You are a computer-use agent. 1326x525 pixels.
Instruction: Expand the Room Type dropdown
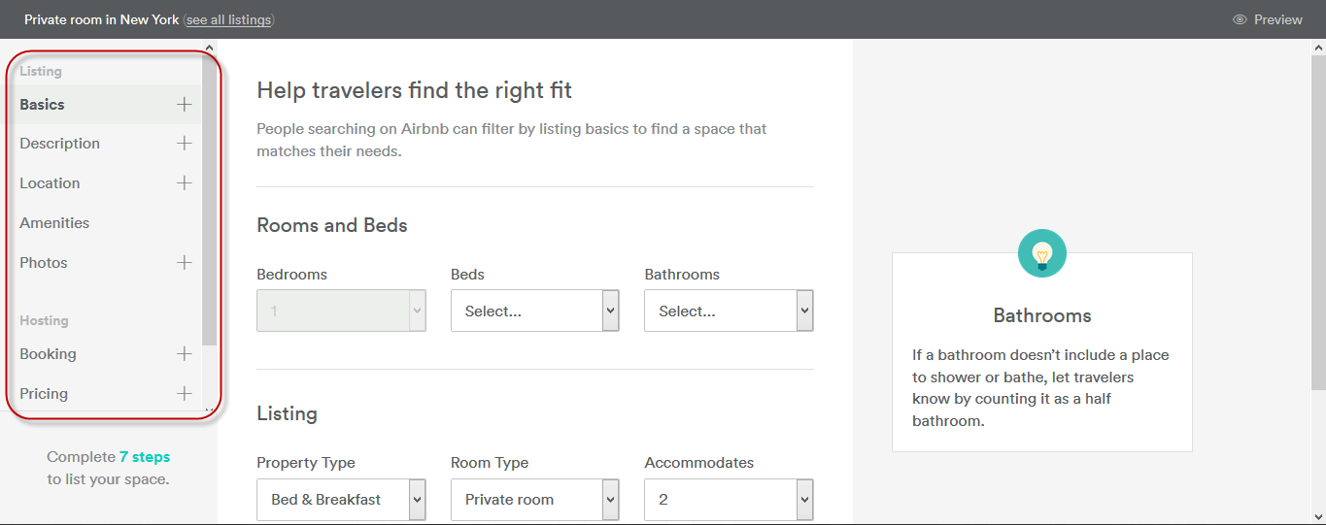click(534, 500)
